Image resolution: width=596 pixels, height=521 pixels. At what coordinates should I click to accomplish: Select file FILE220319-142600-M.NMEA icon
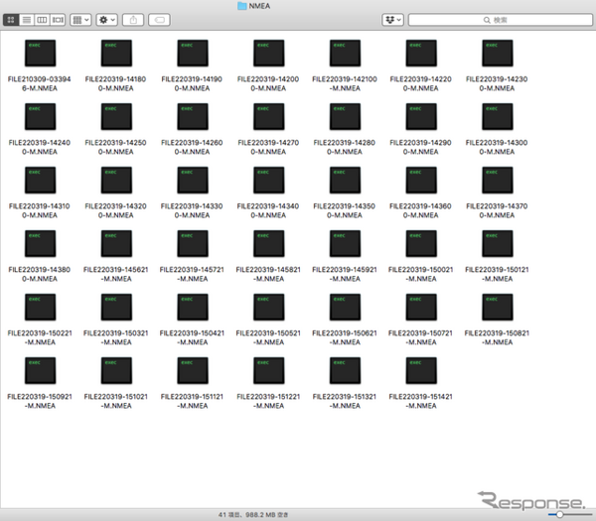pos(193,116)
